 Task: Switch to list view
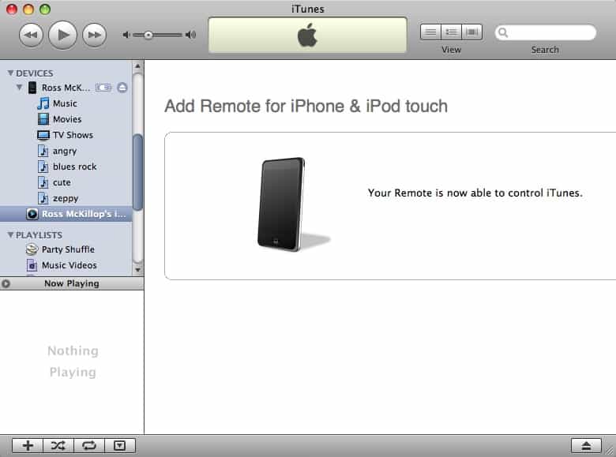click(x=430, y=32)
